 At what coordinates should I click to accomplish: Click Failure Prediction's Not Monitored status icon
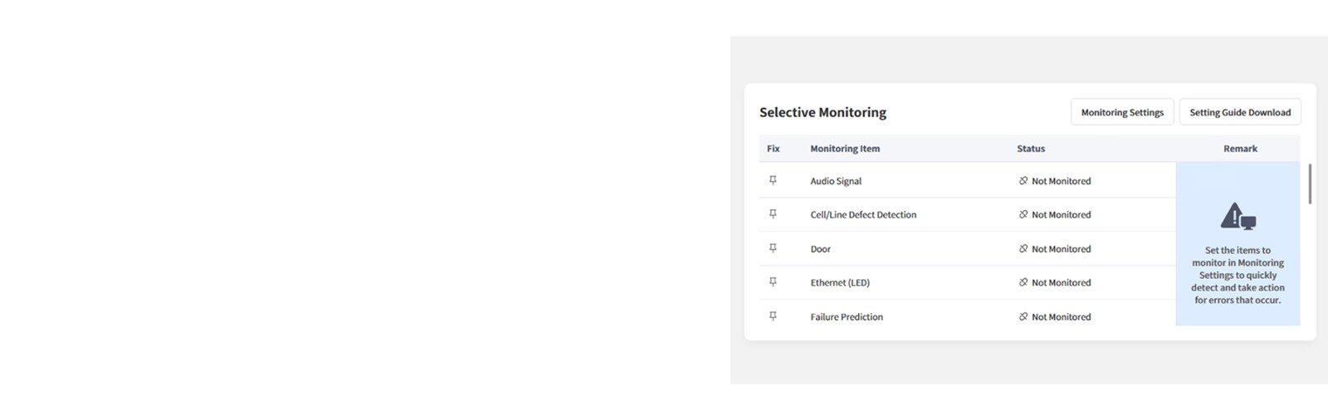pyautogui.click(x=1023, y=317)
